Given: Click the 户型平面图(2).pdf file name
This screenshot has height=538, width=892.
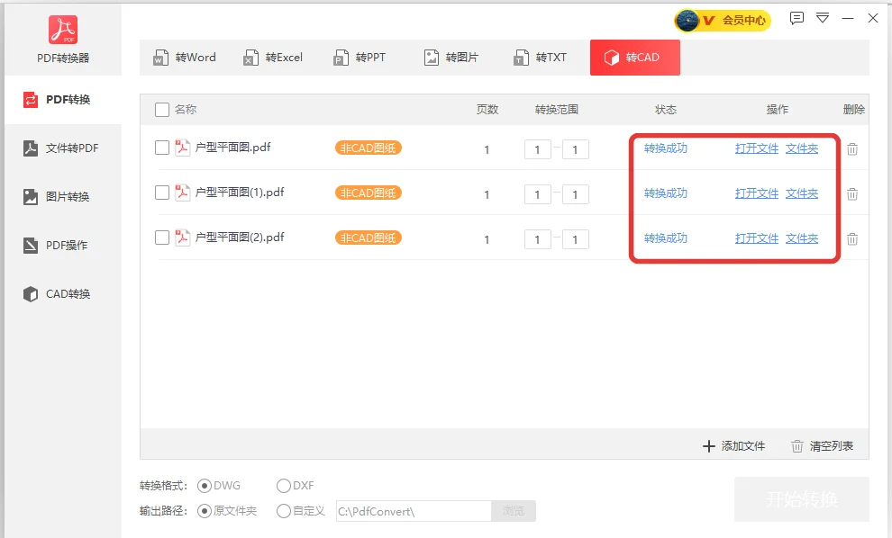Looking at the screenshot, I should (240, 238).
